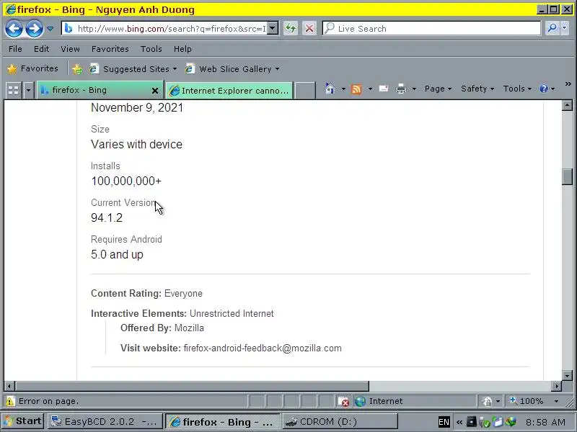577x432 pixels.
Task: Open the Favorites star button
Action: pyautogui.click(x=32, y=68)
